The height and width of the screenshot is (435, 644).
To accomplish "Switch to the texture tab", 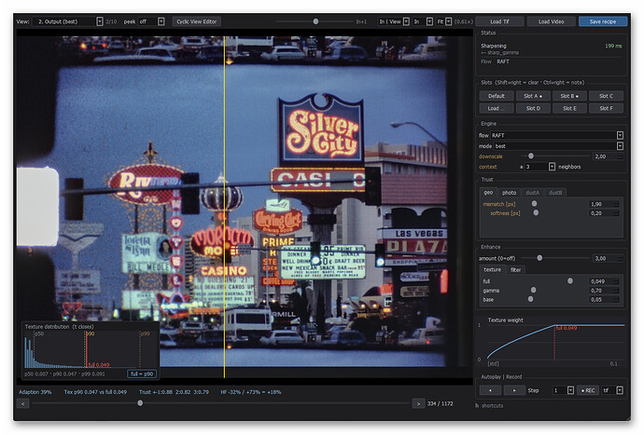I will coord(492,270).
